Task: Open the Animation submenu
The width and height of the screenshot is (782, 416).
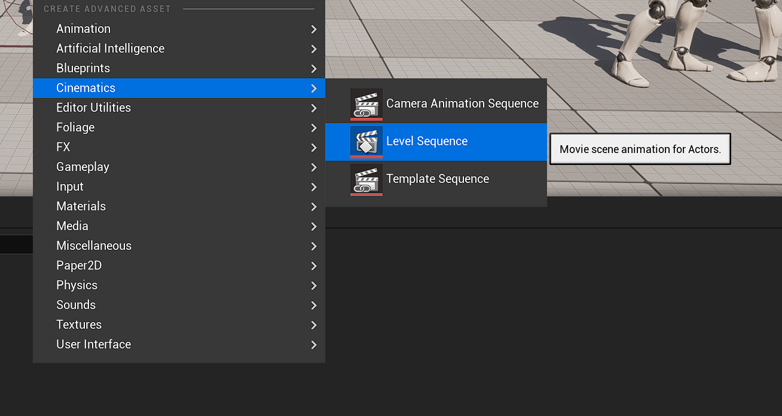Action: click(179, 29)
